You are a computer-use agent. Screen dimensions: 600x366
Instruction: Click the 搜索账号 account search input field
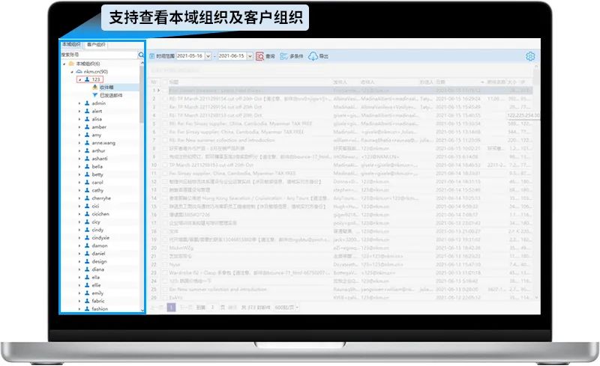(x=97, y=55)
